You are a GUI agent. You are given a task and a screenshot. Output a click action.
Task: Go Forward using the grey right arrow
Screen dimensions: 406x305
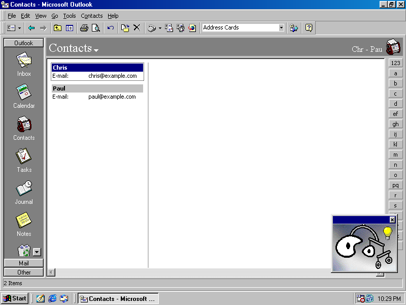click(x=43, y=28)
